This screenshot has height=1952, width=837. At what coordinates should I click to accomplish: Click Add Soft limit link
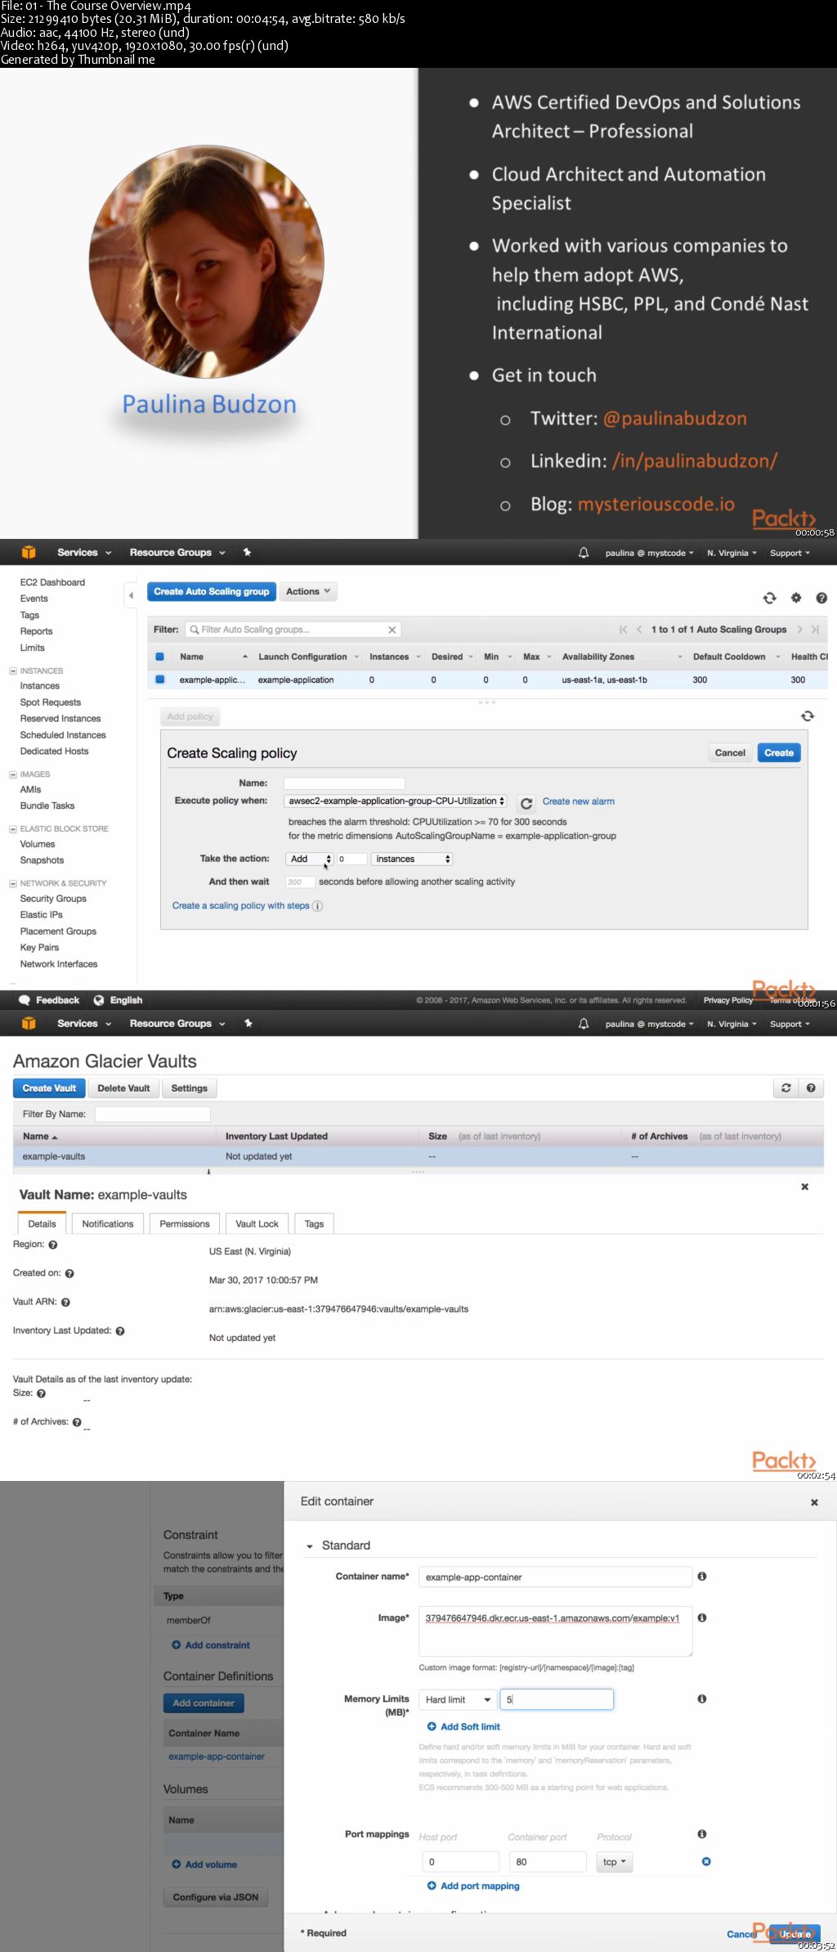pos(463,1726)
